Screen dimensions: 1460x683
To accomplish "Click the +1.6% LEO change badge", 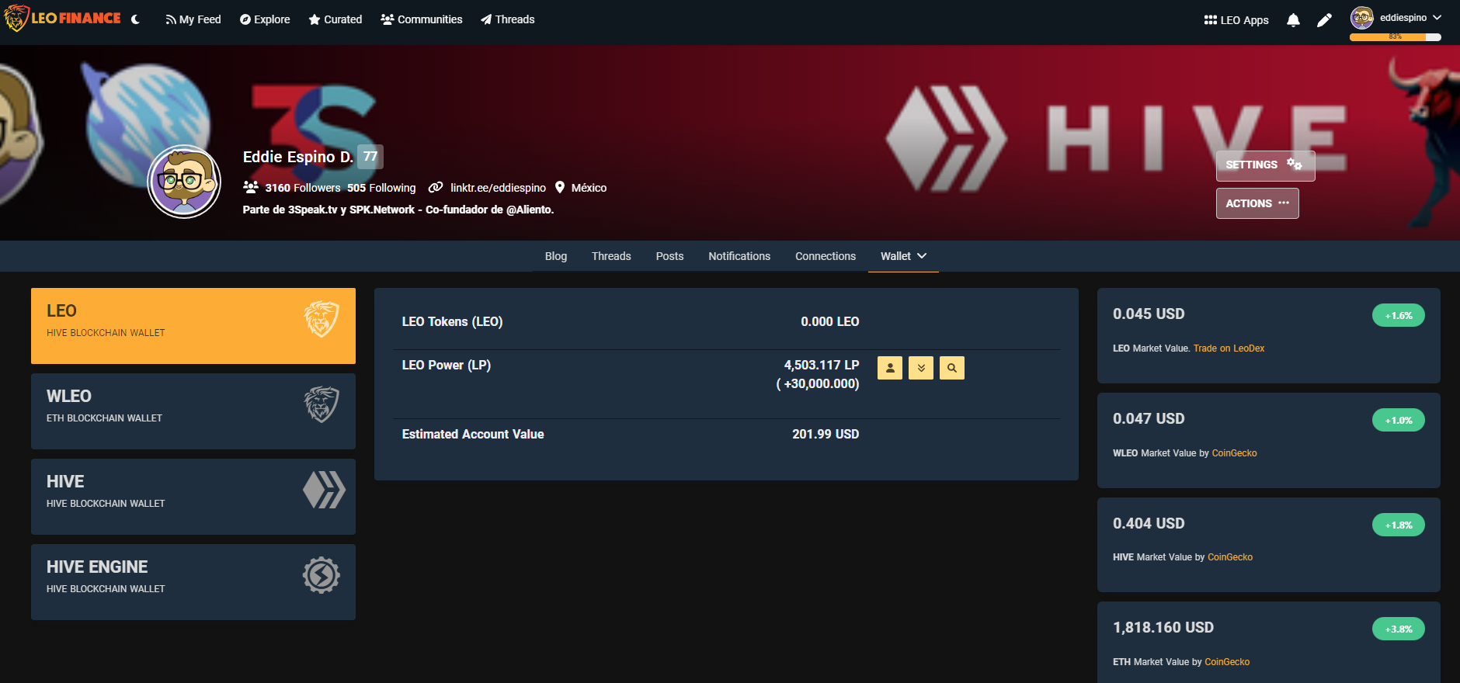I will coord(1399,316).
